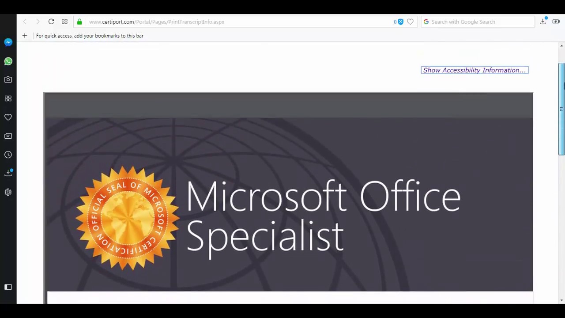Screen dimensions: 565x318
Task: Click Show Accessibility Information button
Action: coord(475,70)
